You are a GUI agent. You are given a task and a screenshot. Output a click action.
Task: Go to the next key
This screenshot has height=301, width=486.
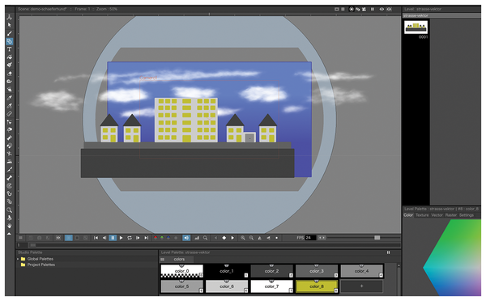(232, 238)
